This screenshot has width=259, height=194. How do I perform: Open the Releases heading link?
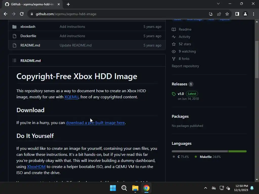(180, 84)
